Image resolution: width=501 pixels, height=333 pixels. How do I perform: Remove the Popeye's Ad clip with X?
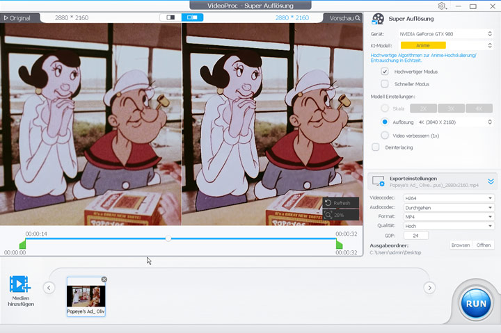click(x=104, y=279)
